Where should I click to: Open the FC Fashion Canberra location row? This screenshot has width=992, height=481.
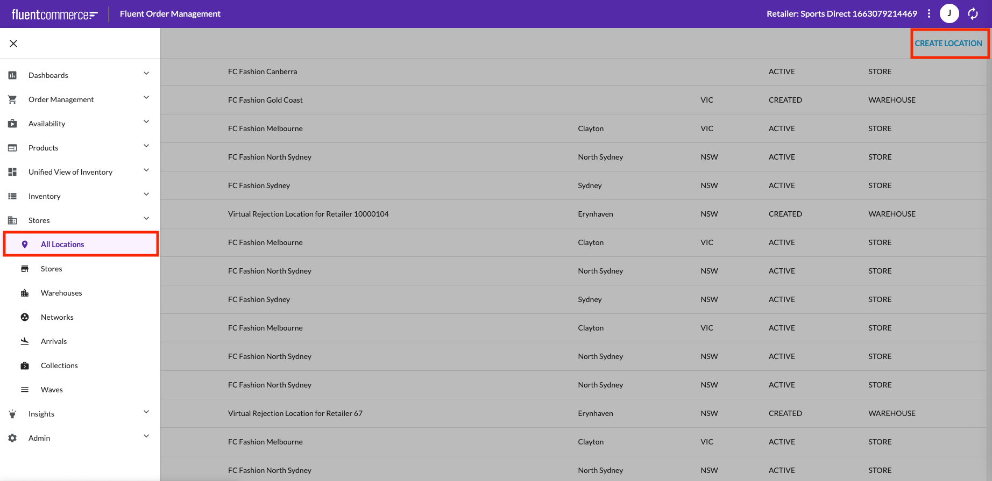point(263,71)
